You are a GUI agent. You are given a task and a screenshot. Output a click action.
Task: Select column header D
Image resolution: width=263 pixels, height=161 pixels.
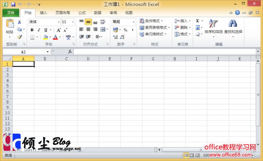[x=88, y=59]
